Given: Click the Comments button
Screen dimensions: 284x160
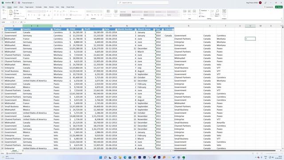Looking at the screenshot, I should 268,7.
